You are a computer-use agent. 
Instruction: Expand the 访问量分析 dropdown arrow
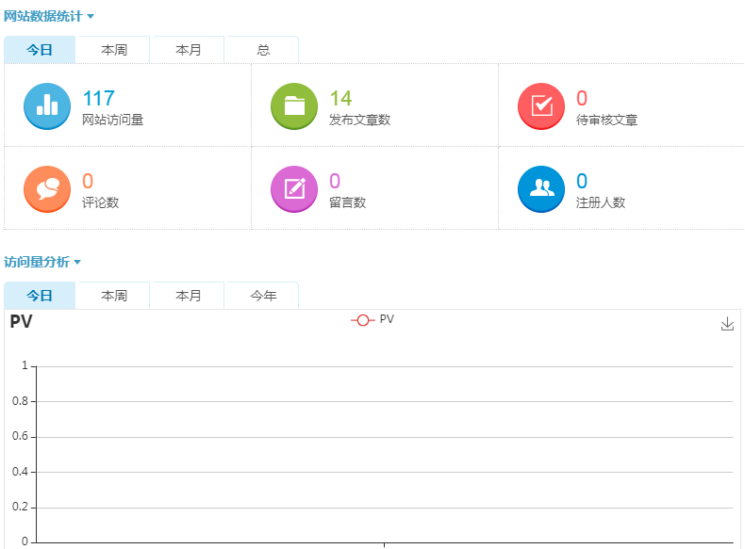pyautogui.click(x=77, y=262)
